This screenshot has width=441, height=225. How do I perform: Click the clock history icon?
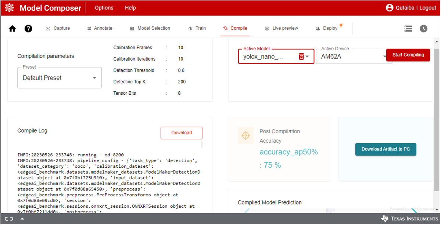point(424,28)
